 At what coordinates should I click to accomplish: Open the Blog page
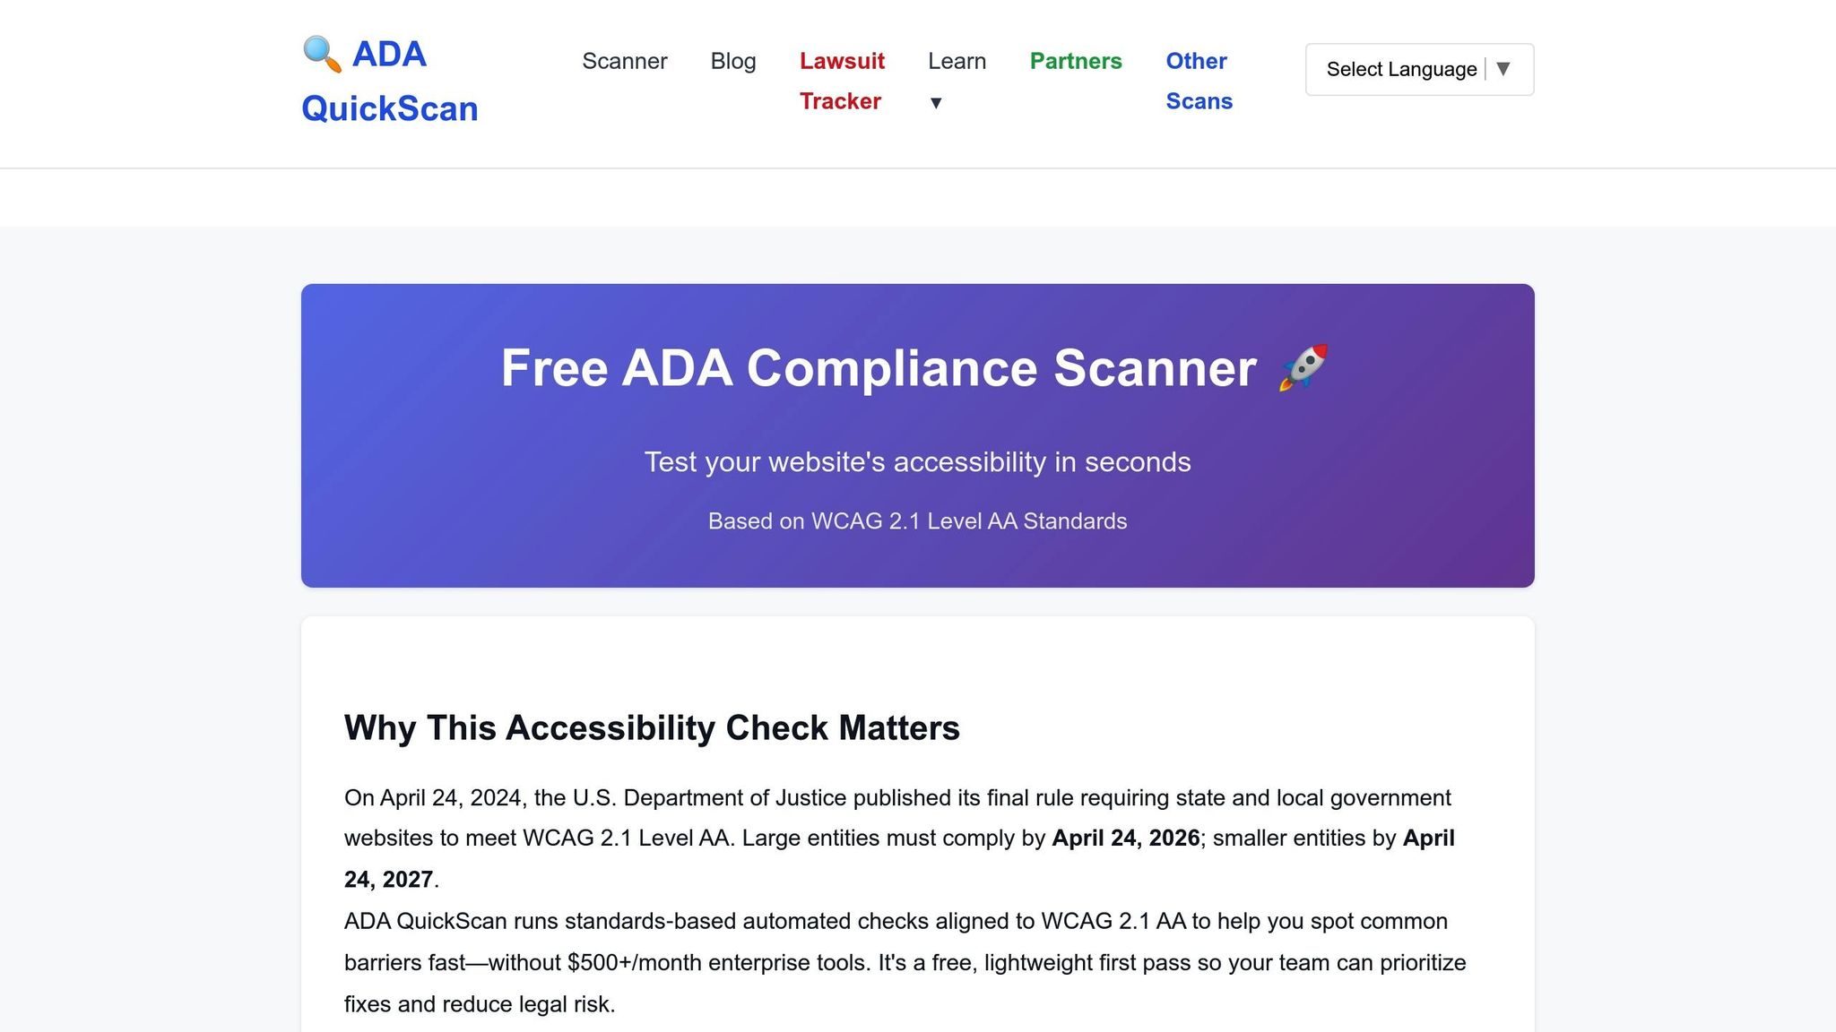[733, 61]
